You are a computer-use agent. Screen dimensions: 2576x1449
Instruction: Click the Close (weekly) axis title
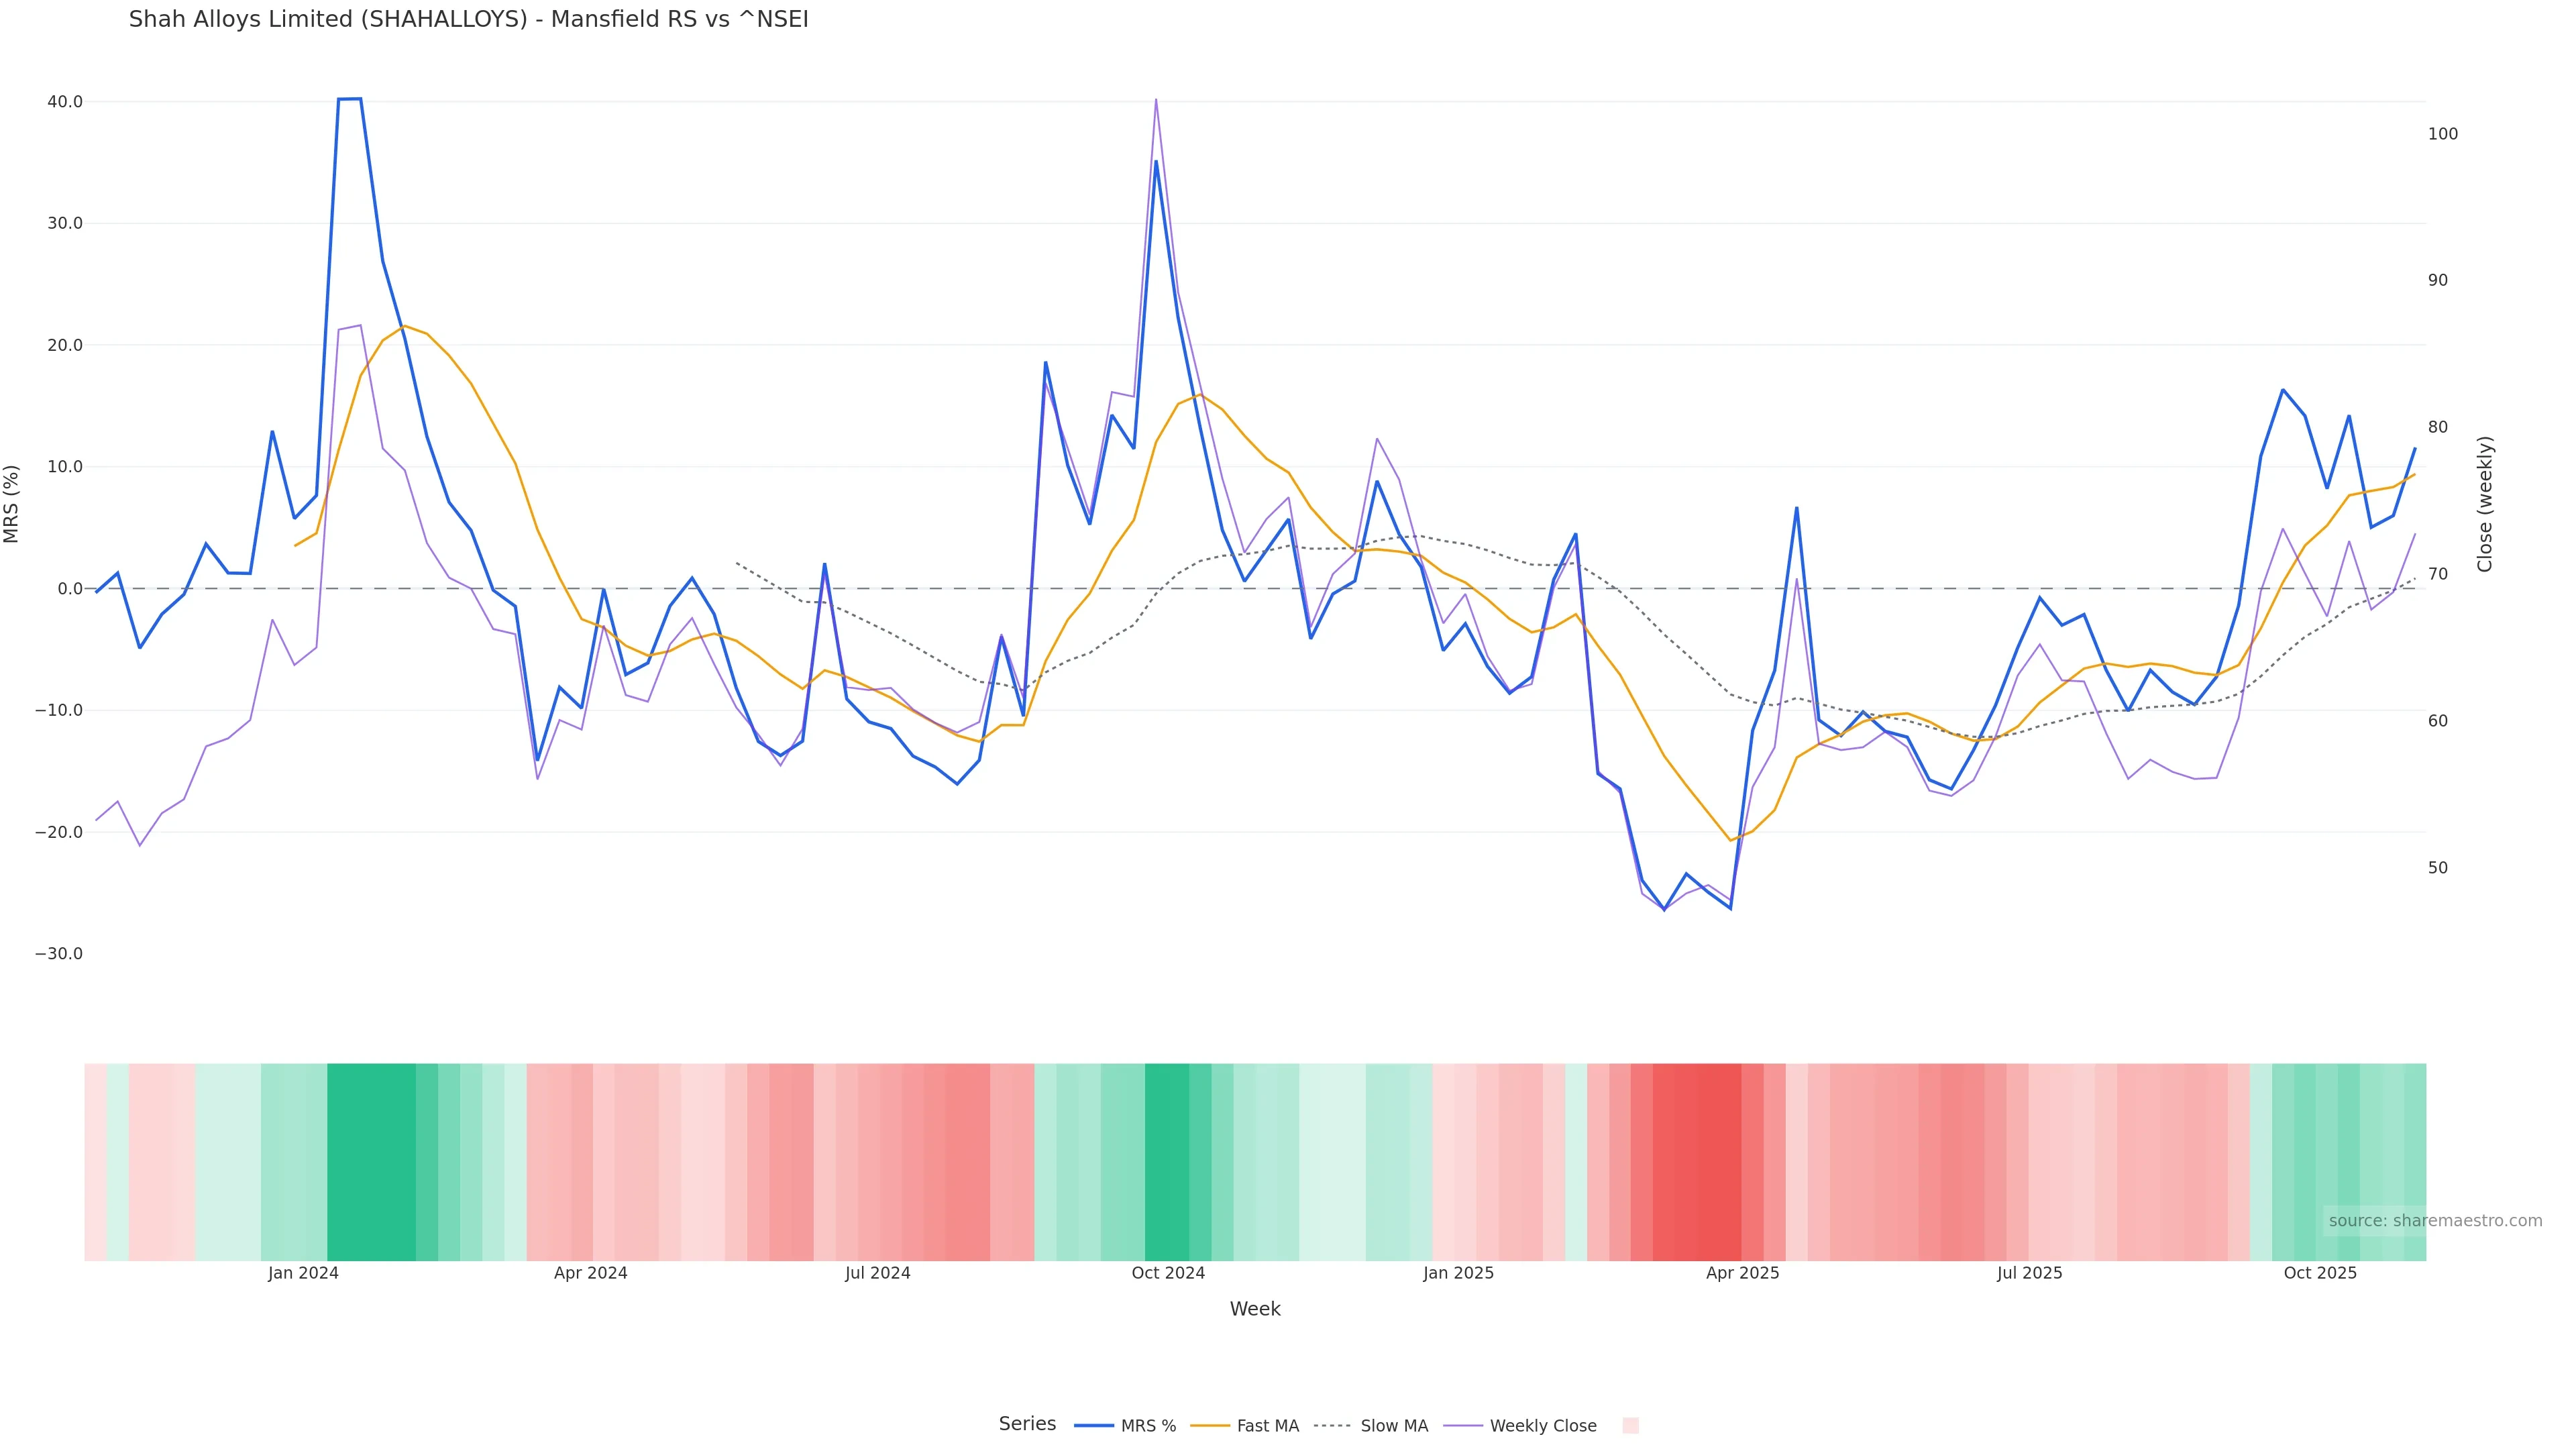(x=2485, y=504)
